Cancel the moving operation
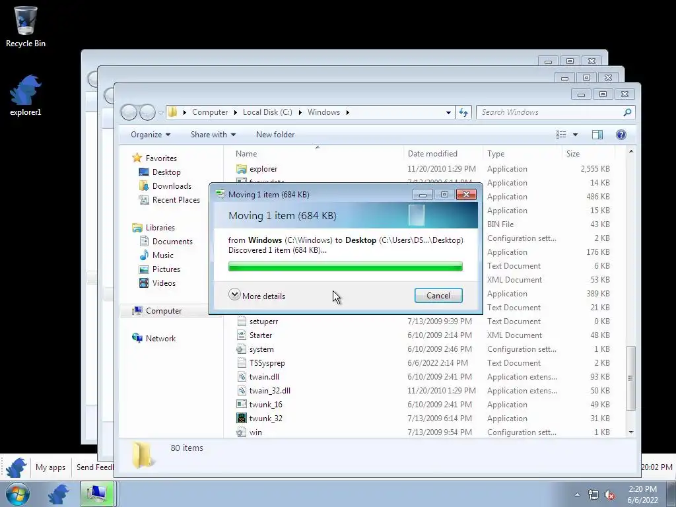The width and height of the screenshot is (676, 507). pos(438,296)
